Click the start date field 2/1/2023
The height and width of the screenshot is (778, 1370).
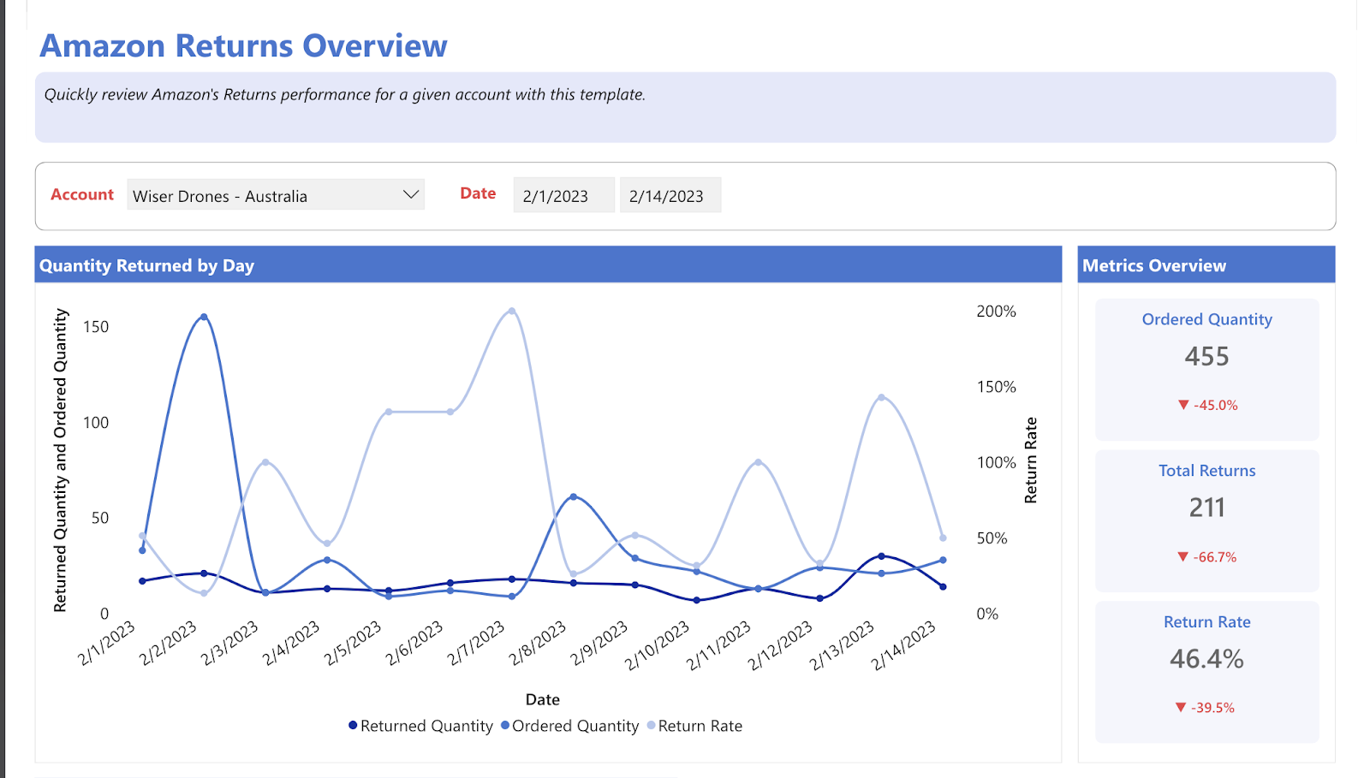563,195
